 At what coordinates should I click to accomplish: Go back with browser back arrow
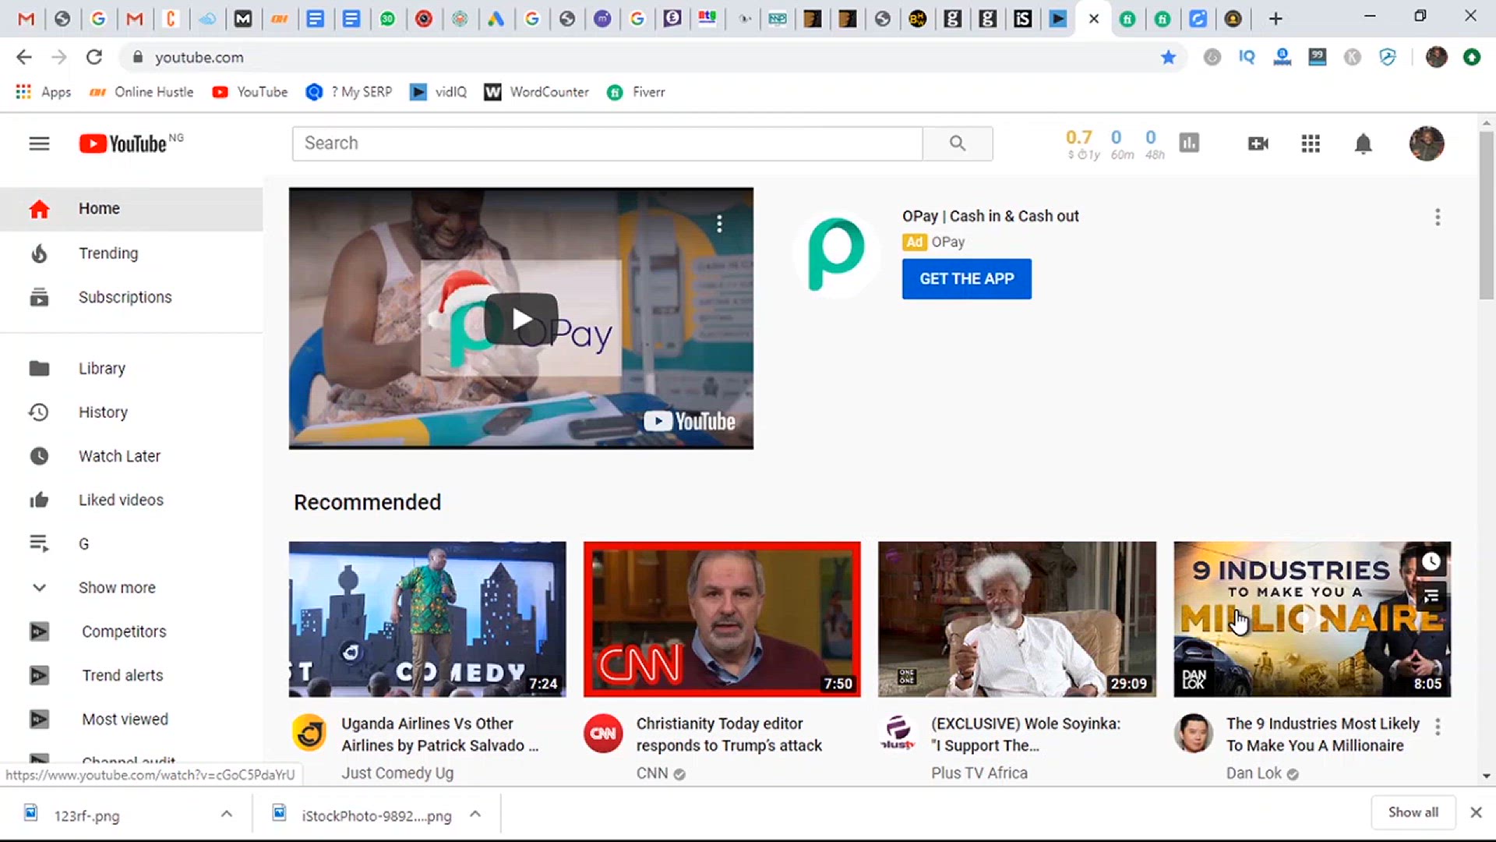point(24,57)
